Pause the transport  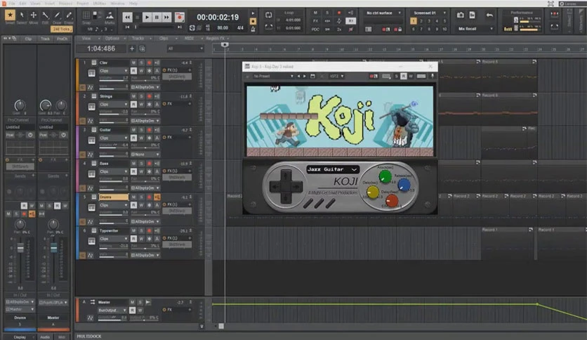pyautogui.click(x=157, y=18)
